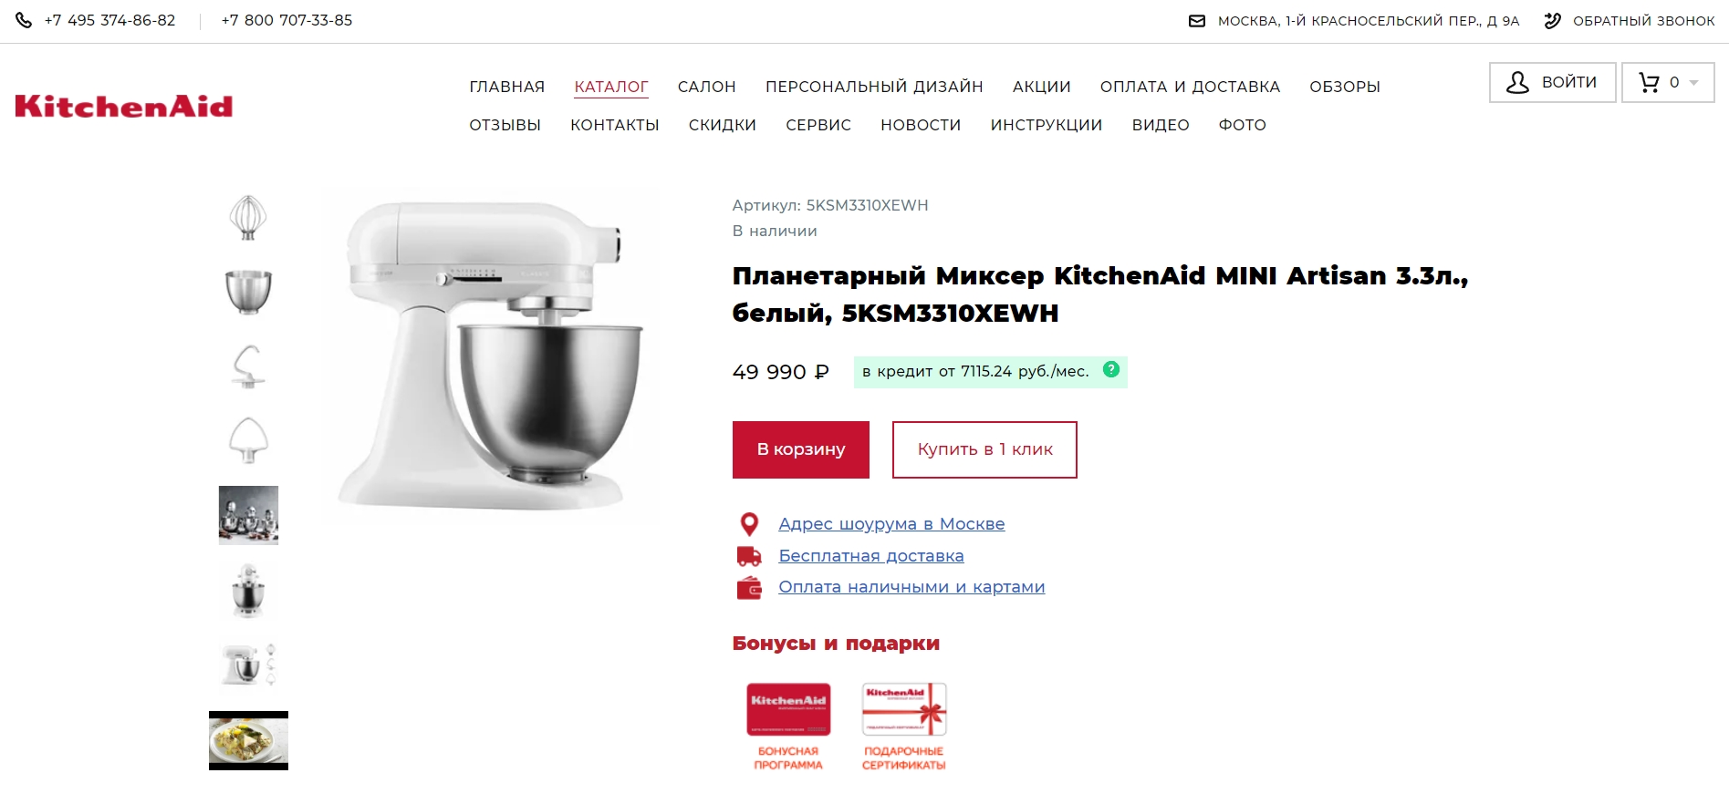1729x804 pixels.
Task: Expand the cart quantity dropdown arrow
Action: point(1694,82)
